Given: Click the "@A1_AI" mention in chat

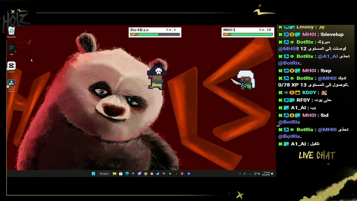Looking at the screenshot, I should 328,56.
